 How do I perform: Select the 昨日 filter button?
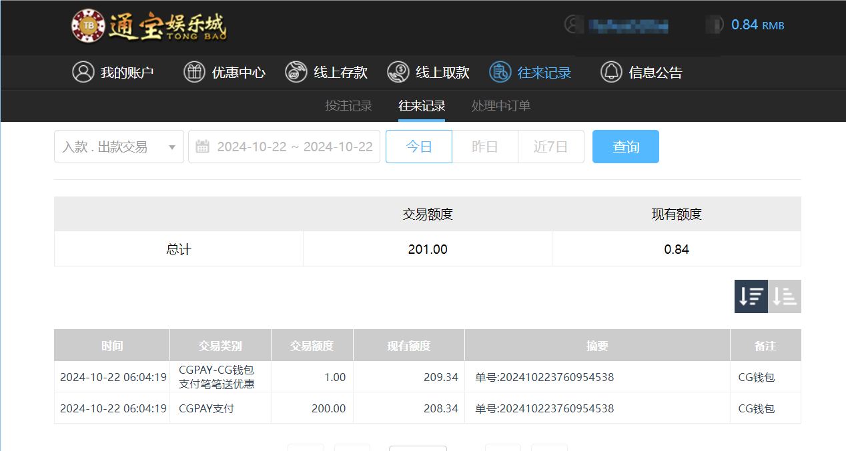click(x=484, y=147)
